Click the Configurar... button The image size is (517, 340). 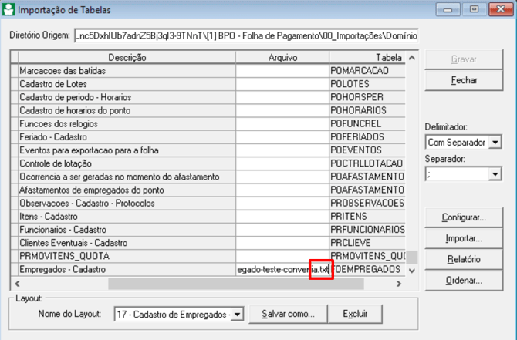464,217
